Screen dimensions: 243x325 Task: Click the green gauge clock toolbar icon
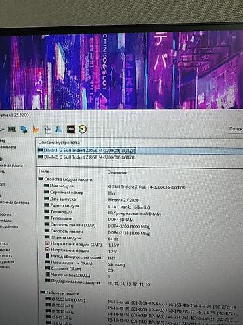tap(83, 129)
